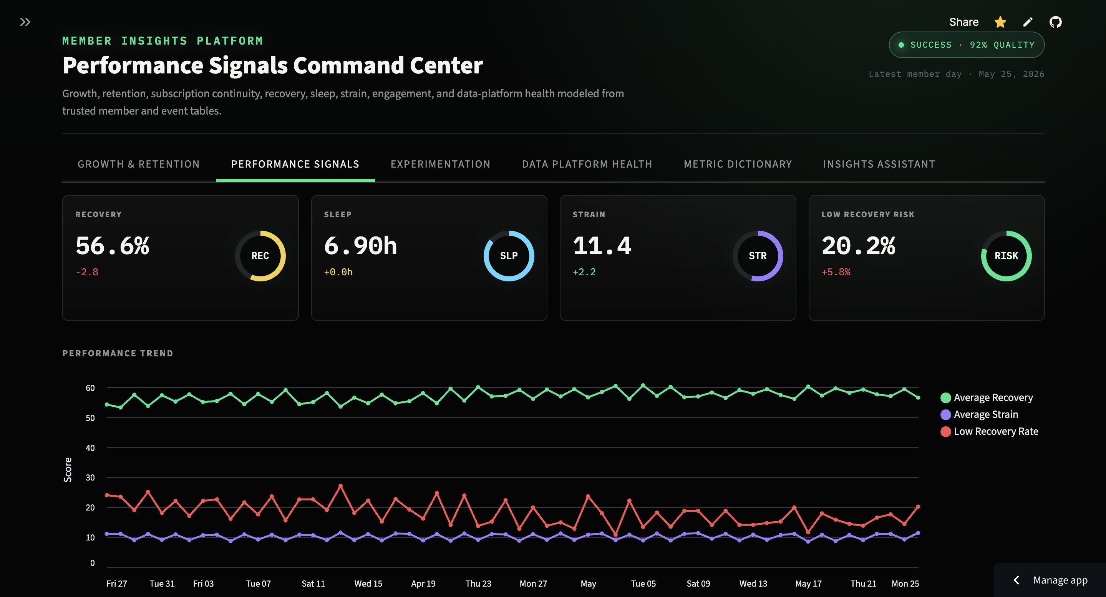The image size is (1106, 597).
Task: Click the Latest member day date text
Action: click(957, 74)
